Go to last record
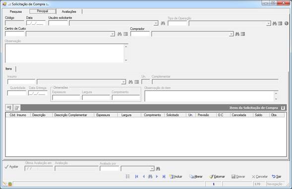292x189 pixels. coord(164,176)
